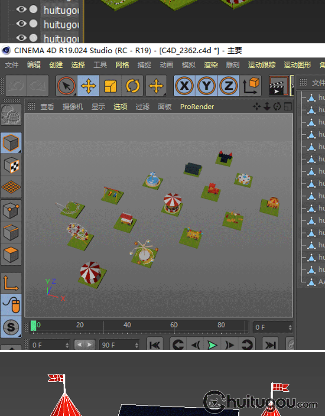Select the Scale tool

point(110,86)
